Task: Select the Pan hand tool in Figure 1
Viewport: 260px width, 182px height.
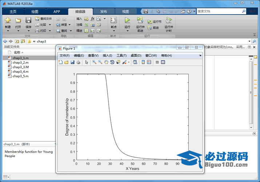Action: point(106,62)
